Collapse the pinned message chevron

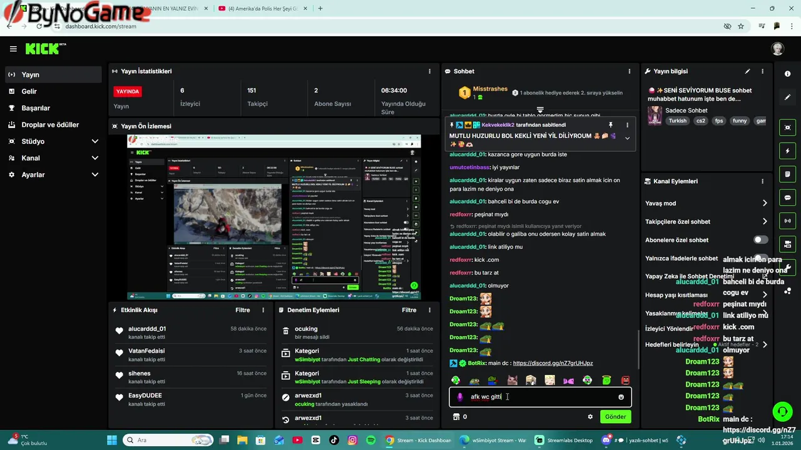click(627, 138)
